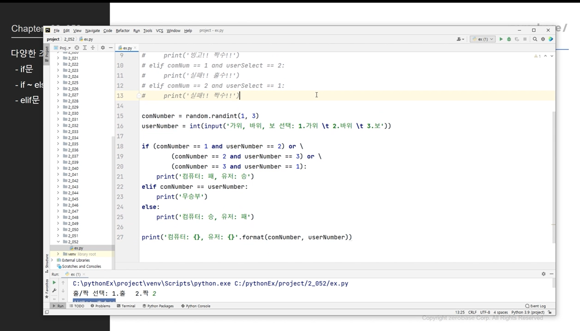
Task: Open the Proj... view selector dropdown
Action: point(63,48)
